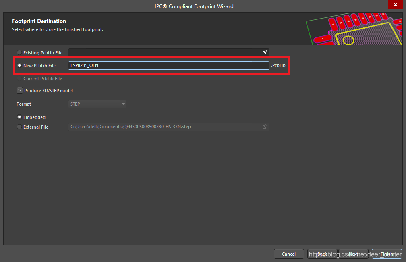Choose the External File radio option
The height and width of the screenshot is (262, 406).
19,127
